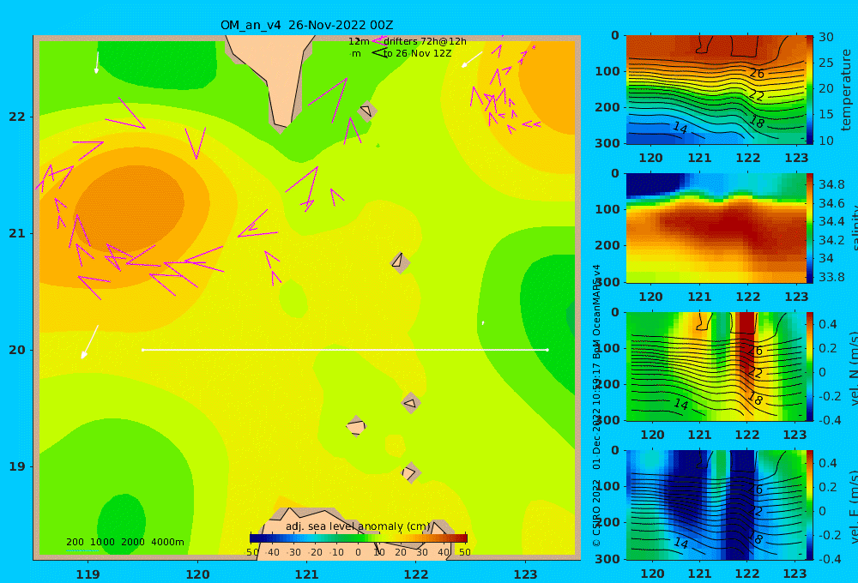858x583 pixels.
Task: Click latitude label 19 on main map
Action: click(x=17, y=466)
